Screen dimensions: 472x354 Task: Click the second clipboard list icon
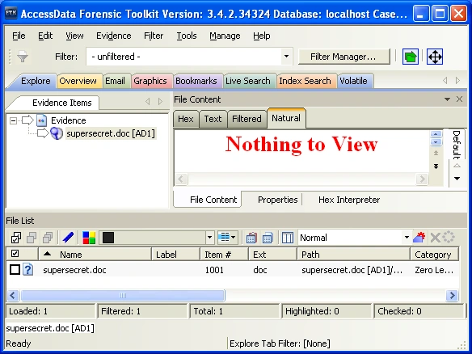point(268,238)
